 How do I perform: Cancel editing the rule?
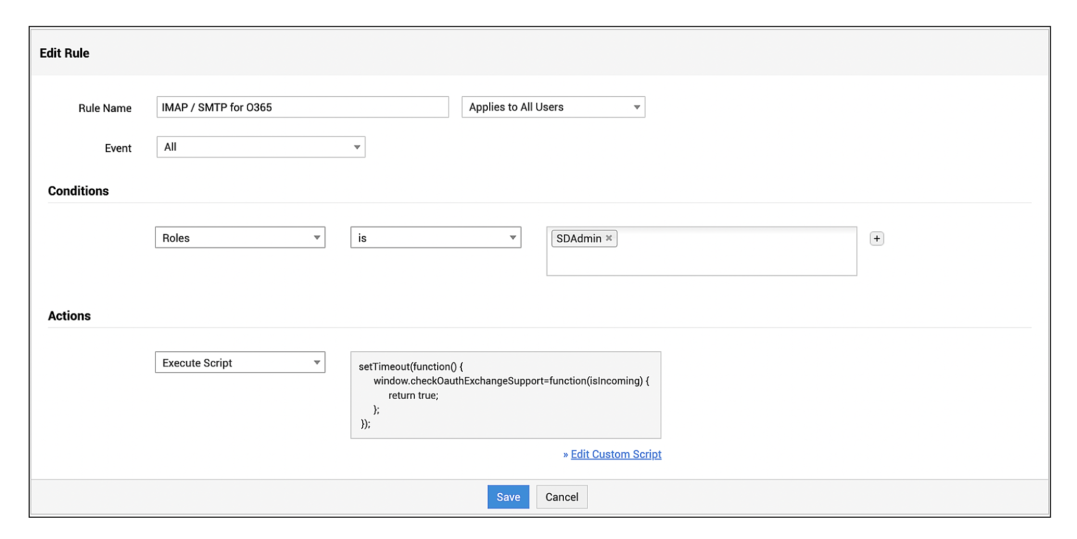(x=562, y=497)
